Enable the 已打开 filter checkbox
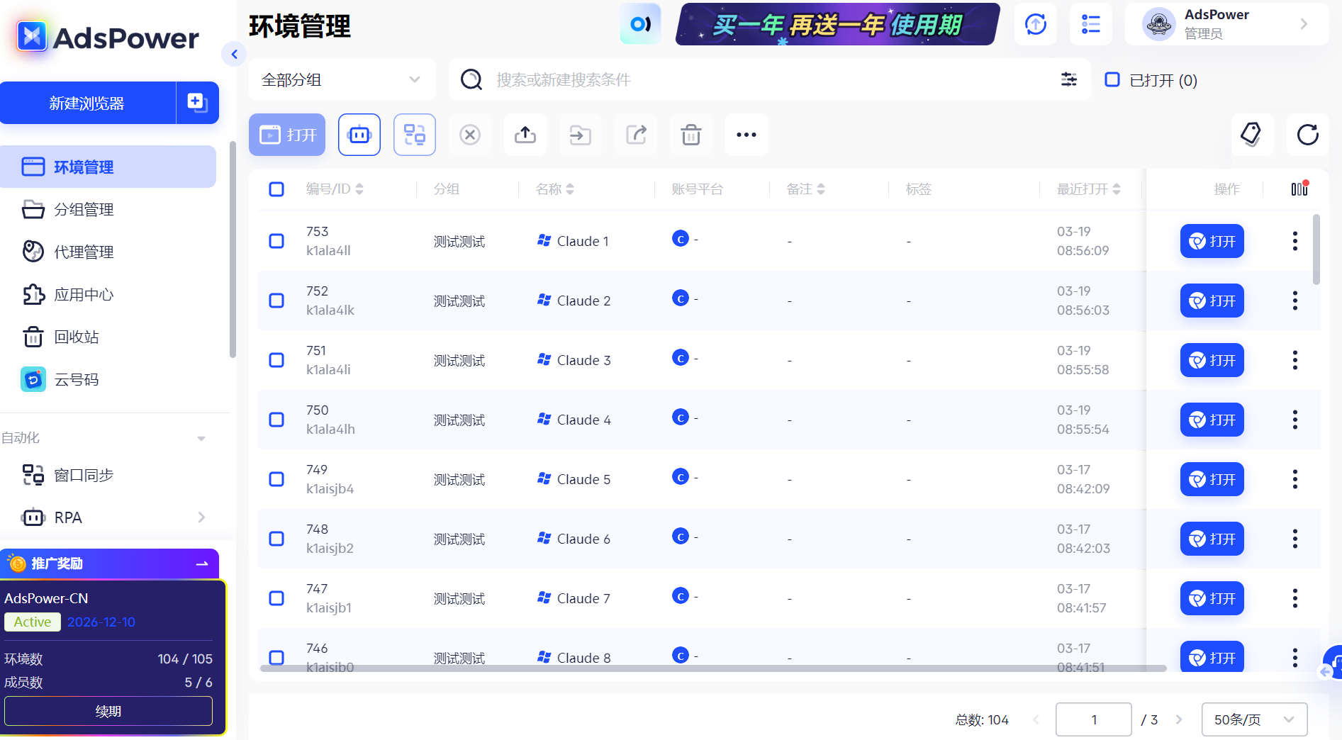 pos(1112,80)
